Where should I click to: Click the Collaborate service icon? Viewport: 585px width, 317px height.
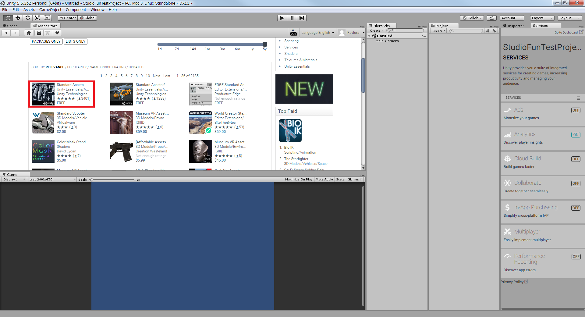[x=508, y=183]
